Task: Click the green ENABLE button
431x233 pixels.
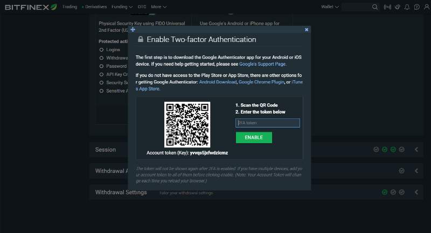Action: click(x=254, y=138)
